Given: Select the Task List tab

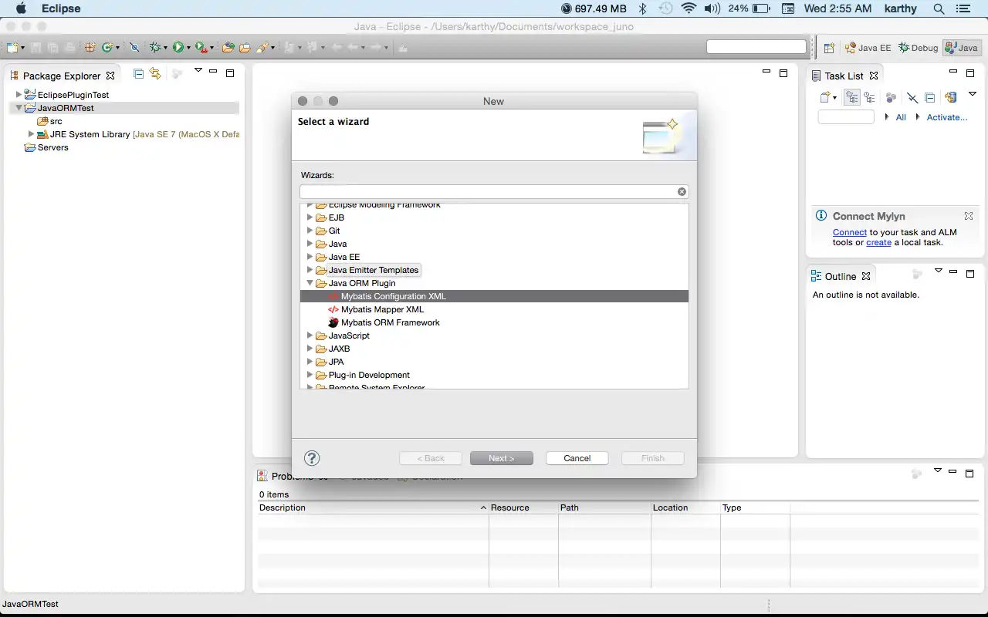Looking at the screenshot, I should click(844, 76).
